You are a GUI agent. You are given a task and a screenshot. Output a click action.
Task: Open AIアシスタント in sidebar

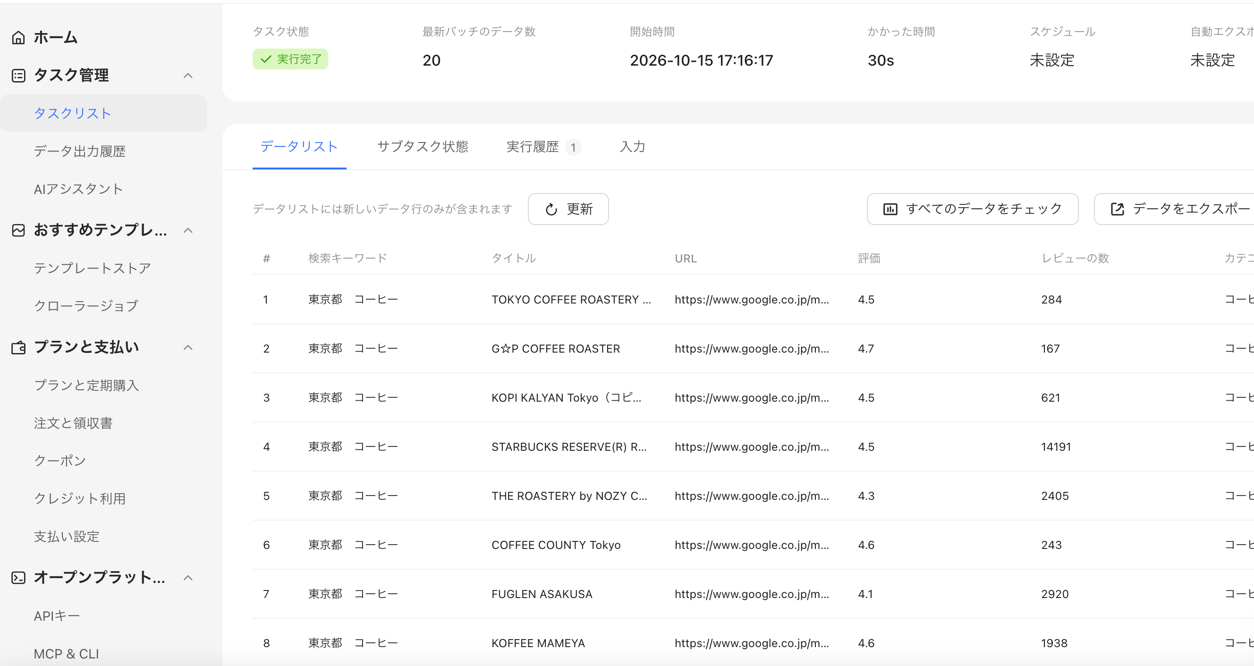(x=78, y=189)
